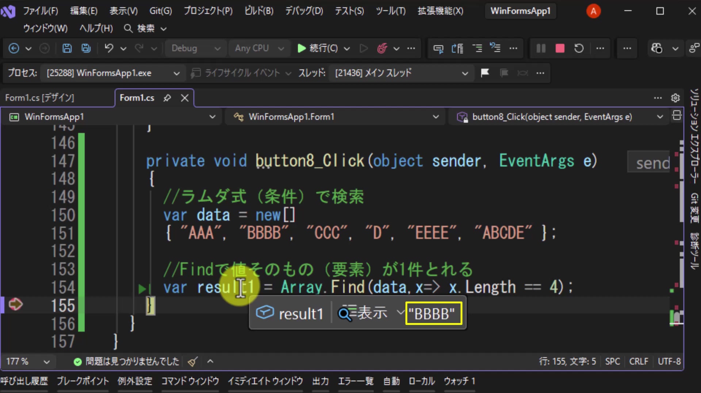Image resolution: width=701 pixels, height=393 pixels.
Task: Restart the debug session
Action: coord(579,48)
